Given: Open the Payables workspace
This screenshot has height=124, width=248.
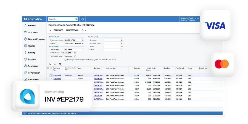Looking at the screenshot, I should tap(32, 59).
